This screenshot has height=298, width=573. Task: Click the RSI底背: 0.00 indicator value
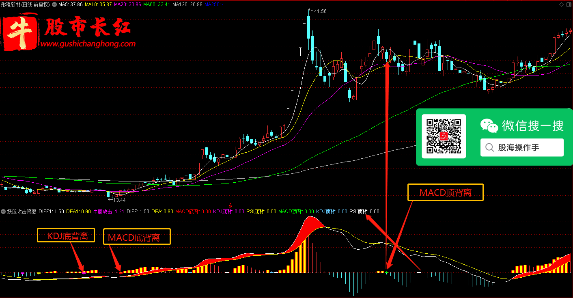[261, 212]
